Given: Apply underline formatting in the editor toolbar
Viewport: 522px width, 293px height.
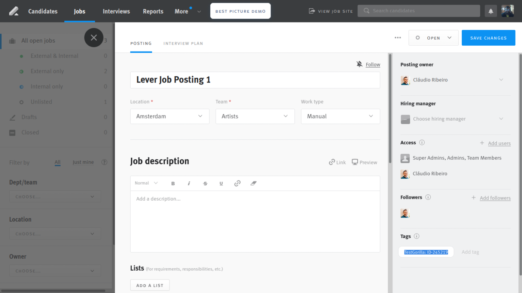Looking at the screenshot, I should tap(221, 183).
